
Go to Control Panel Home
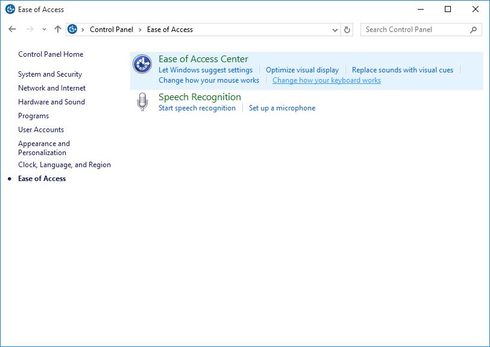tap(51, 54)
